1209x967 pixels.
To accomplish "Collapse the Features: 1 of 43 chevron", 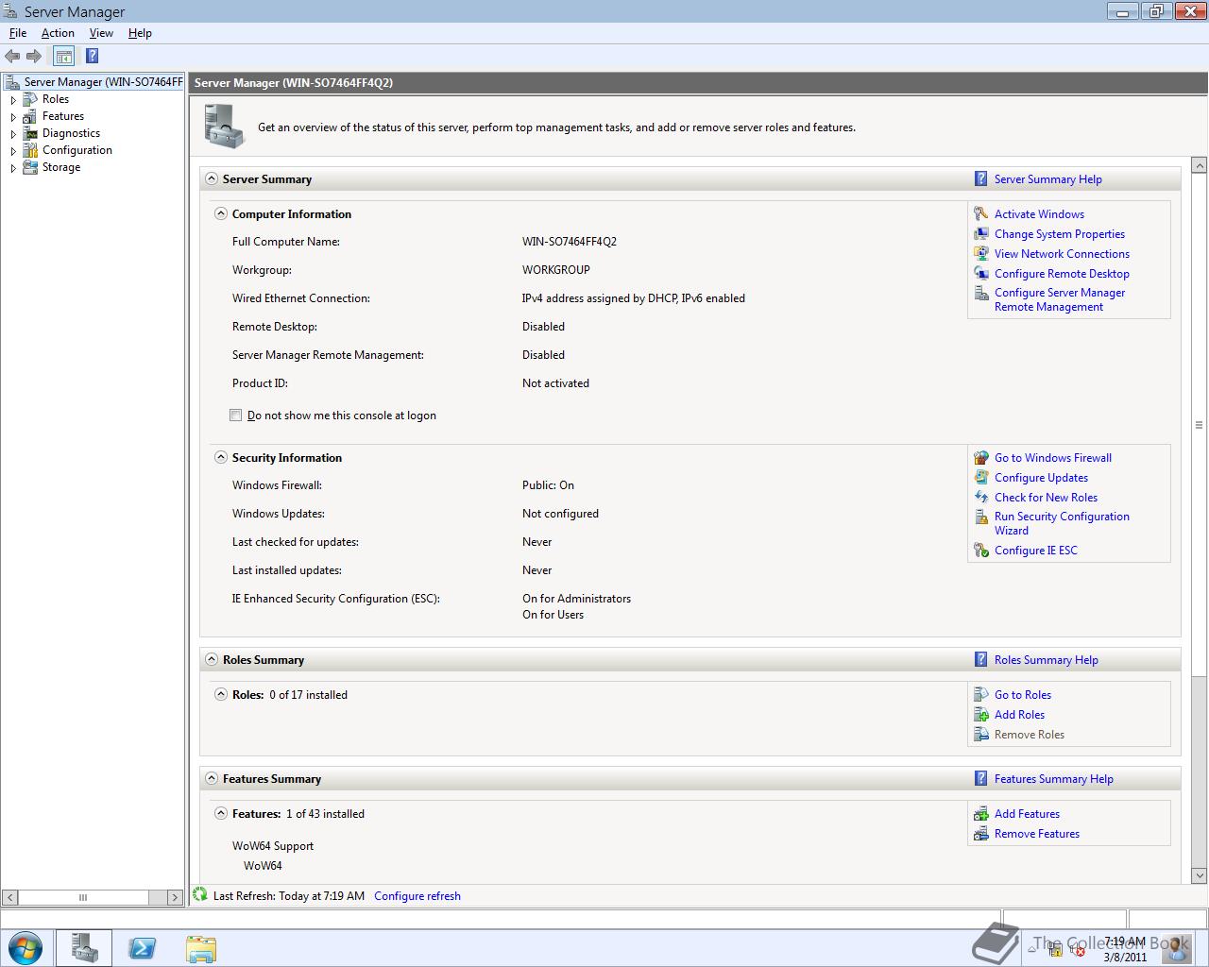I will point(221,813).
